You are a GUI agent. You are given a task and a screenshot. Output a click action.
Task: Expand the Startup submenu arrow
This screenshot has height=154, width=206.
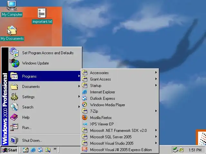click(x=156, y=85)
